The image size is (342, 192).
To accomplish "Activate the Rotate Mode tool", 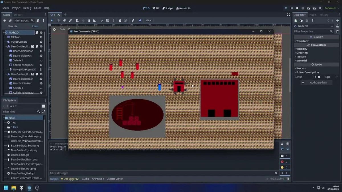I will point(65,20).
